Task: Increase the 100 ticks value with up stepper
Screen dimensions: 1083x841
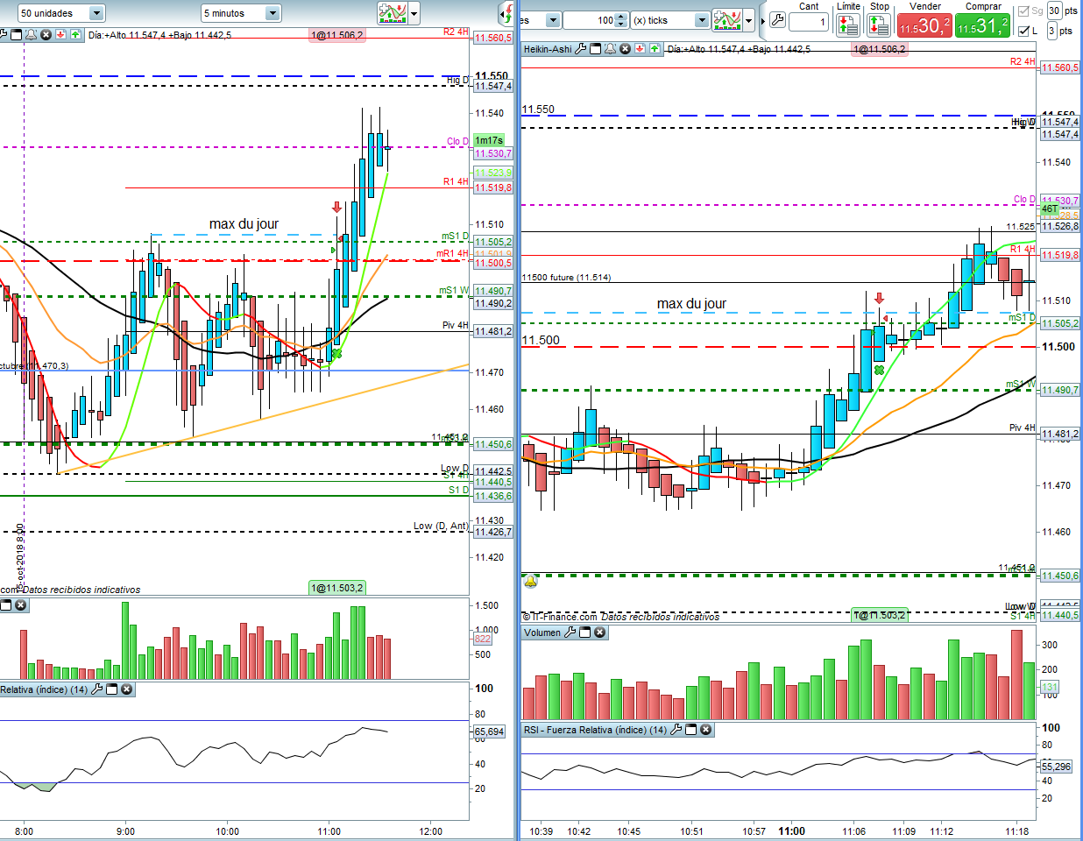Action: coord(621,16)
